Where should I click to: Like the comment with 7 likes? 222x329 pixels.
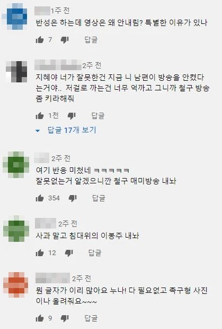coord(40,39)
